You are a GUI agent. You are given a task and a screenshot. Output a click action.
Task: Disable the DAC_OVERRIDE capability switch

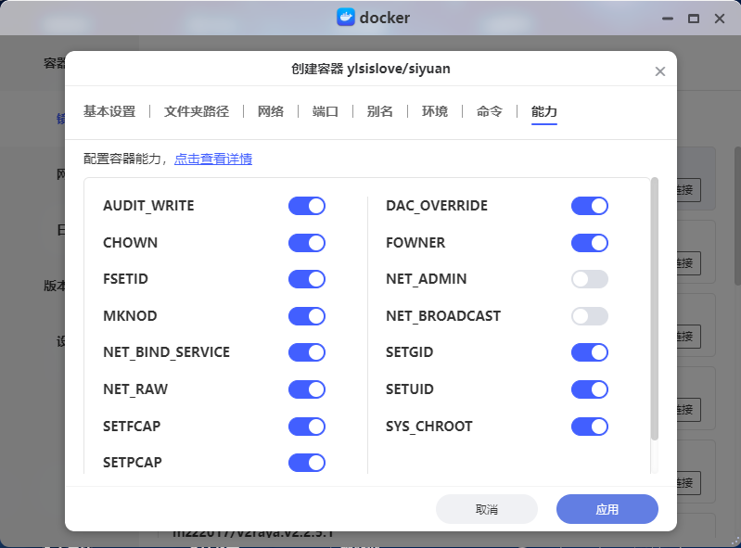589,206
